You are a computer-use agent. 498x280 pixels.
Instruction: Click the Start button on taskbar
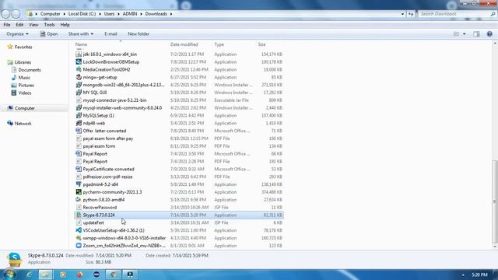coord(9,275)
